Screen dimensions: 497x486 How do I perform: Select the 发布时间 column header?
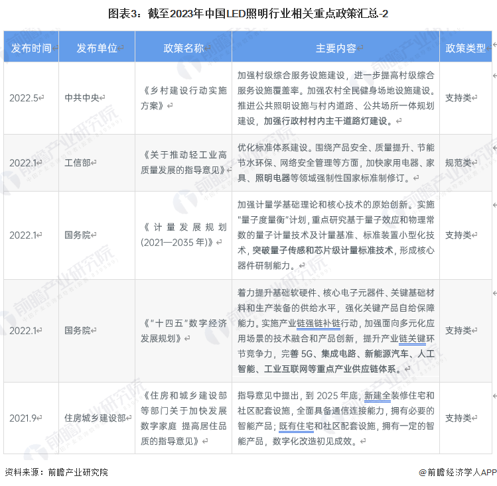pyautogui.click(x=31, y=48)
